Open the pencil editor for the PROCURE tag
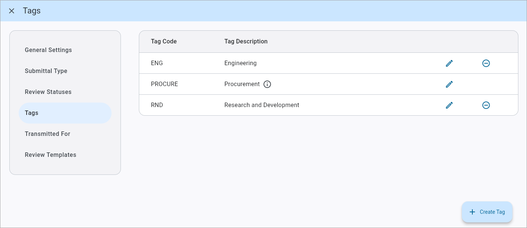 coord(449,84)
